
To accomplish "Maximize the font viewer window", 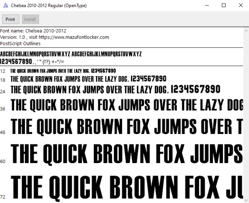I will [224, 5].
